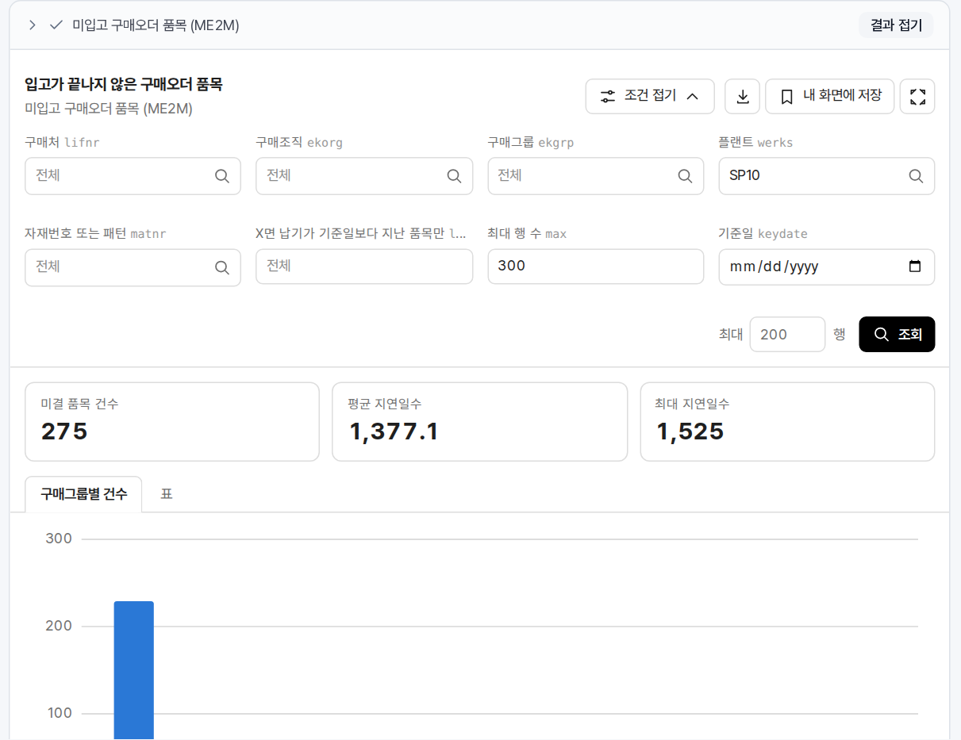Expand the 미입고 구매오더 품목 header chevron

32,25
